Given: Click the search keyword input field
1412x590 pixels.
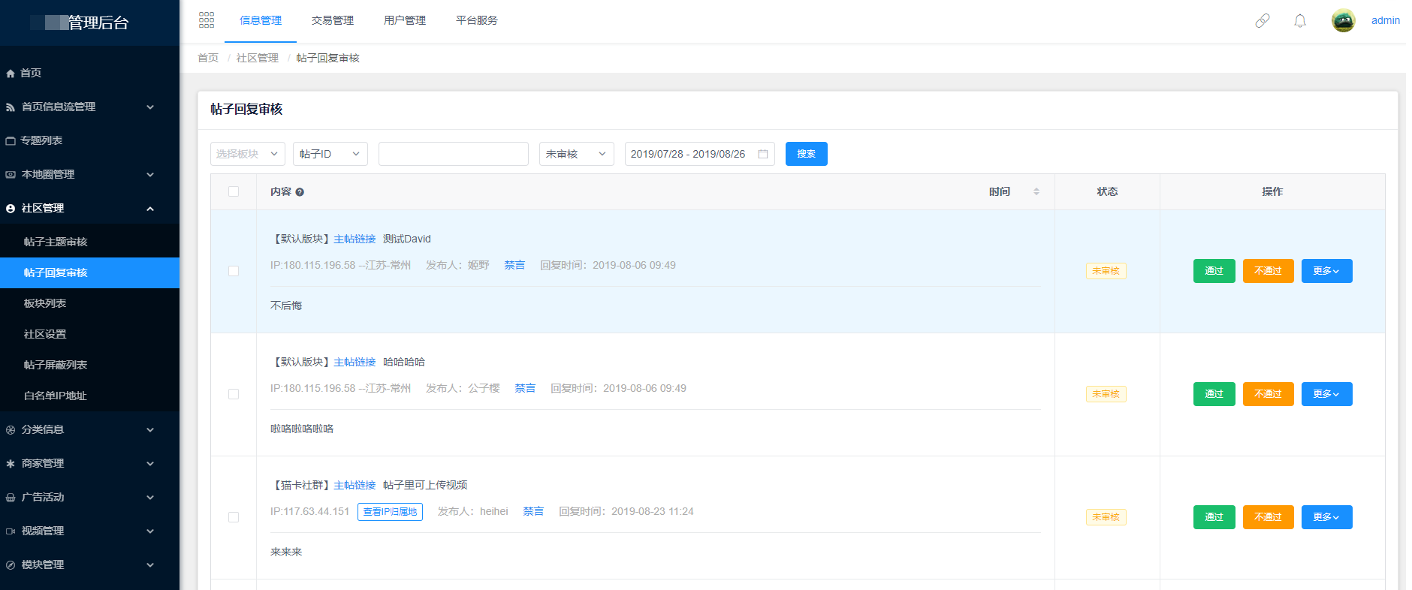Looking at the screenshot, I should click(454, 154).
